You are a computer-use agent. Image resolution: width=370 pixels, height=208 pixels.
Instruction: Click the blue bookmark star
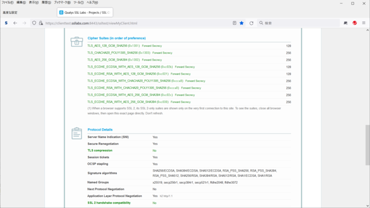[x=242, y=23]
